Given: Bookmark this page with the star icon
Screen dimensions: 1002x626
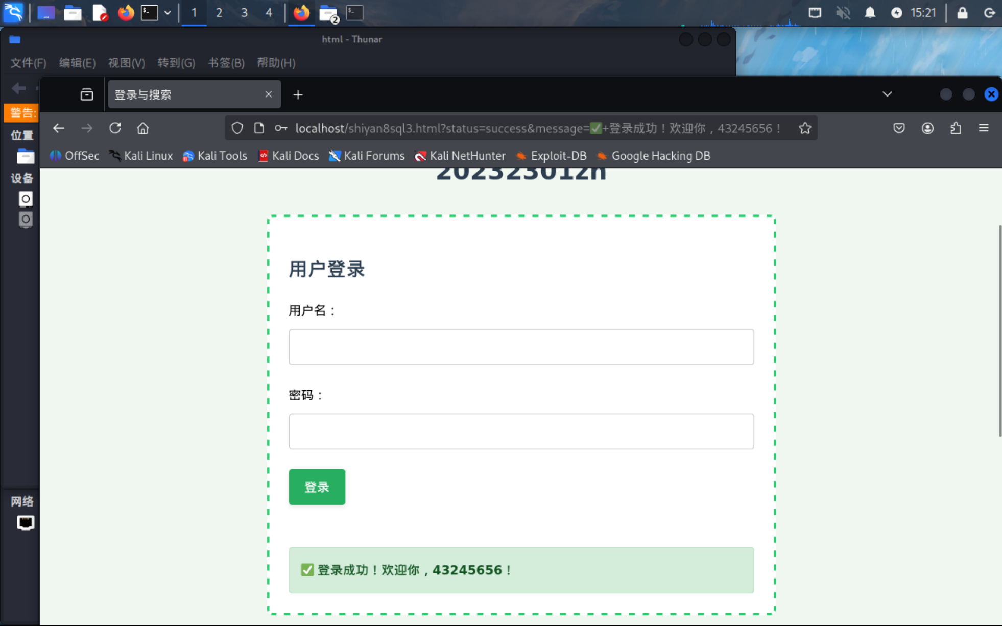Looking at the screenshot, I should pos(805,128).
